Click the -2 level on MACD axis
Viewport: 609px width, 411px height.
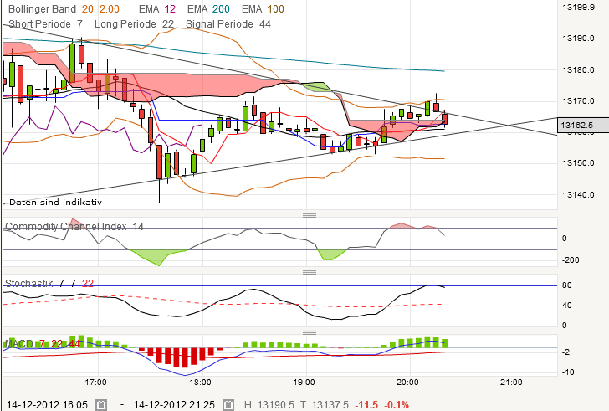(x=565, y=352)
